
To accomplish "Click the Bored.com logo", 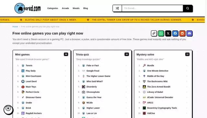I will pos(27,8).
